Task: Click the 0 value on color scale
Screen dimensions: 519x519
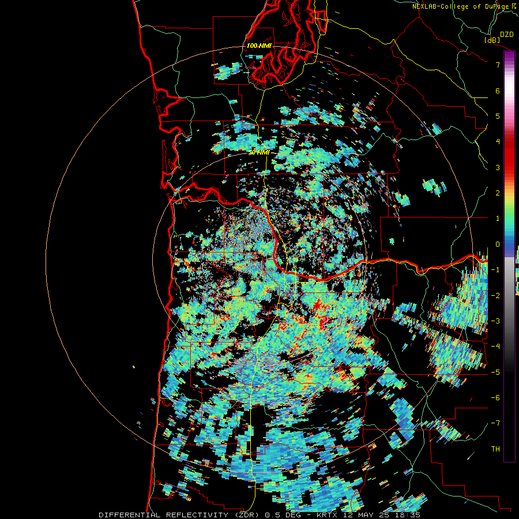Action: click(x=498, y=245)
